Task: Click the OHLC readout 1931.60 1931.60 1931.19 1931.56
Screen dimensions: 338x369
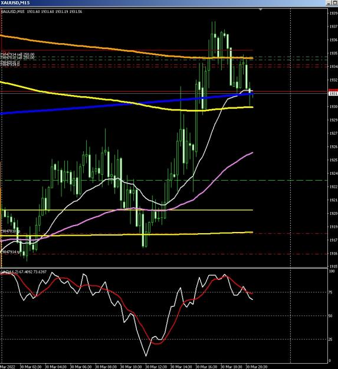Action: pos(54,12)
